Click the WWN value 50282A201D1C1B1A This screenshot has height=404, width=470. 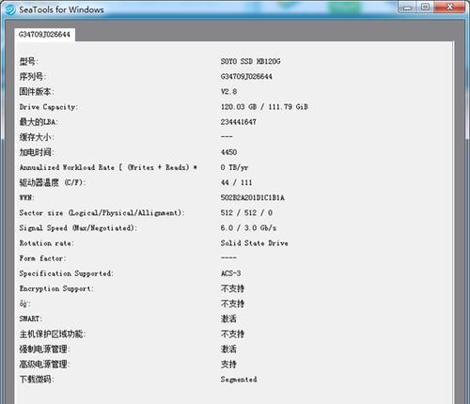point(252,197)
